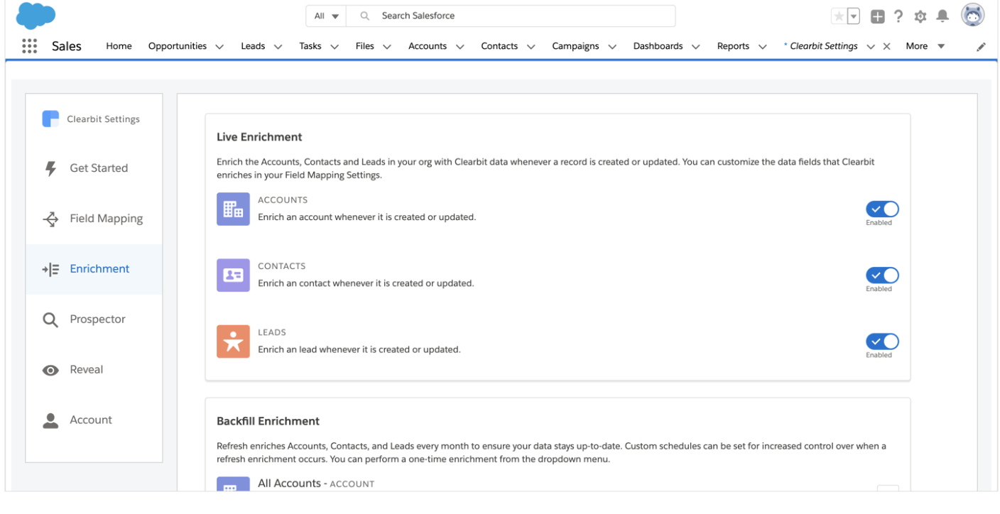Click the Accounts building icon

(233, 209)
